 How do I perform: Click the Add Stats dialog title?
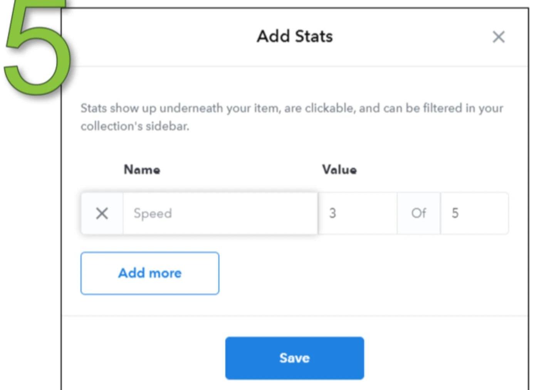coord(295,37)
